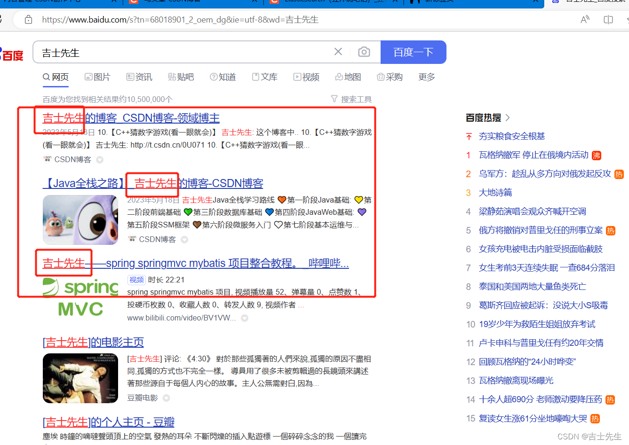Open hot topic 回顾瓦格纳的“24小时哗变”
629x445 pixels.
527,362
